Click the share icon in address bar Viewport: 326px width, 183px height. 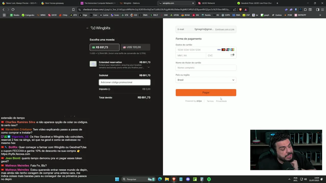(x=235, y=10)
